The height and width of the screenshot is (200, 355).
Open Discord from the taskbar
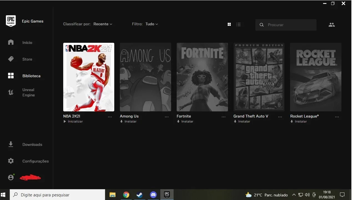click(153, 195)
